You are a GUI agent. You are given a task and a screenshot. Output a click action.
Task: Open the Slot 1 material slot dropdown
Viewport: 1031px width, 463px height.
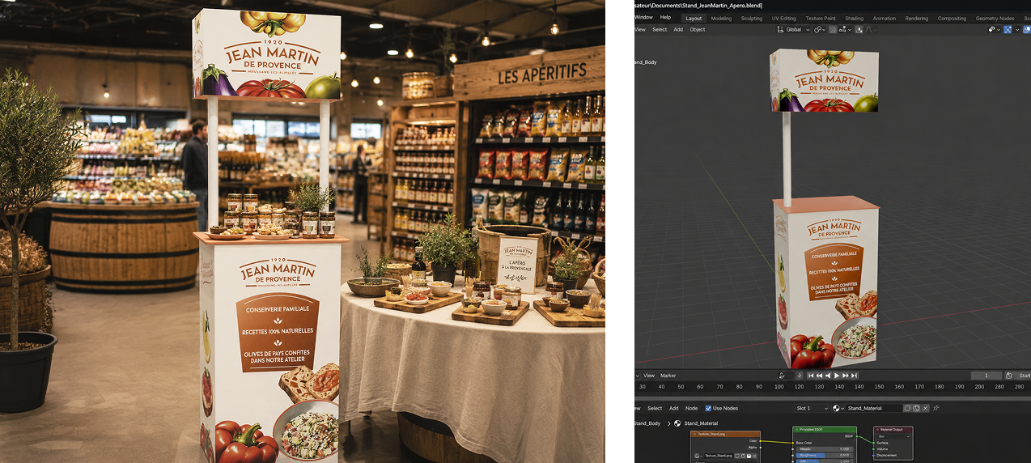pos(812,408)
